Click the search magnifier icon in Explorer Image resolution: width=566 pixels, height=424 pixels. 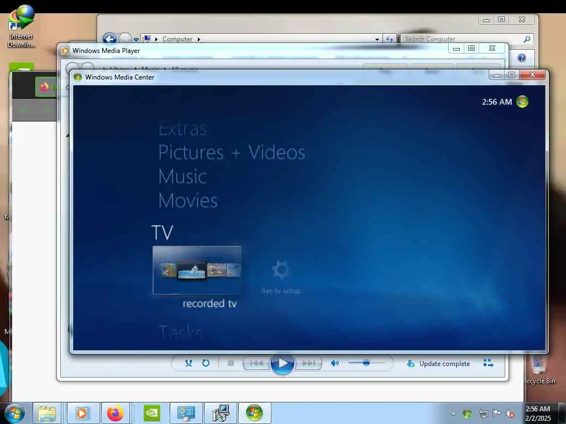527,39
